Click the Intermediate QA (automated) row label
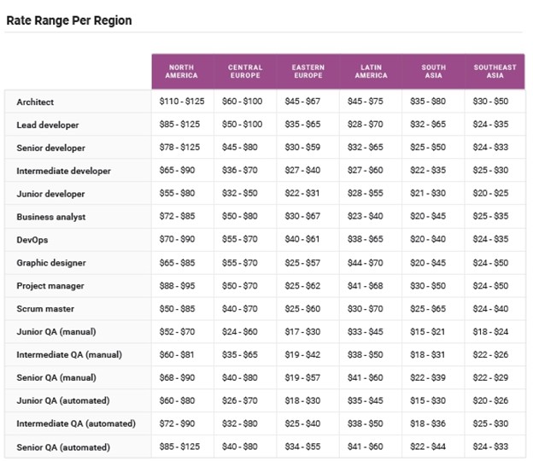The image size is (533, 461). 75,424
